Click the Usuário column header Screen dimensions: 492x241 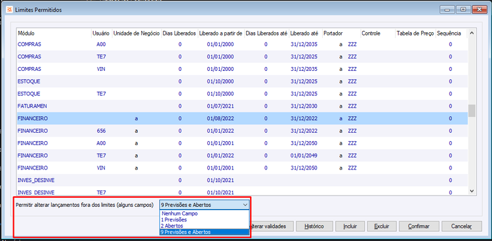pos(101,33)
